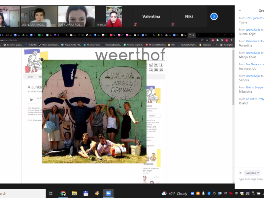Open the Adblock extension icon
Image resolution: width=264 pixels, height=198 pixels.
tap(213, 40)
